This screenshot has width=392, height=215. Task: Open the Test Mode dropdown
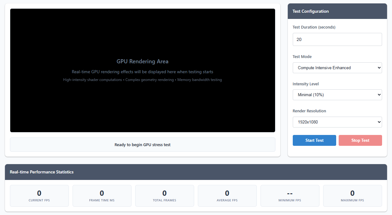pos(337,68)
